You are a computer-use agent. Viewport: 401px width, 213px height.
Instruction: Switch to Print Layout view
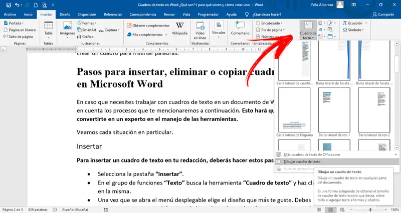[330, 209]
